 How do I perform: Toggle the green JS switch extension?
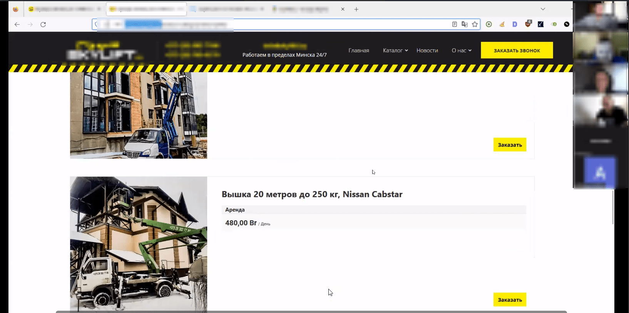point(554,24)
